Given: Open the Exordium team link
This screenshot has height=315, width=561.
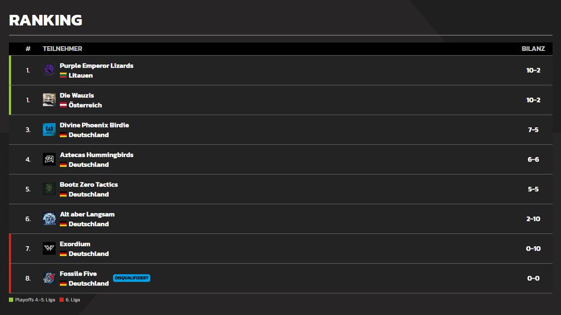Looking at the screenshot, I should [x=75, y=244].
